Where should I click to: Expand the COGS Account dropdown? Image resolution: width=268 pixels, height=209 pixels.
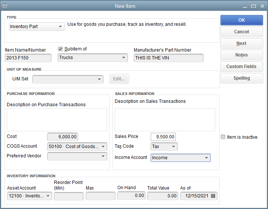103,147
